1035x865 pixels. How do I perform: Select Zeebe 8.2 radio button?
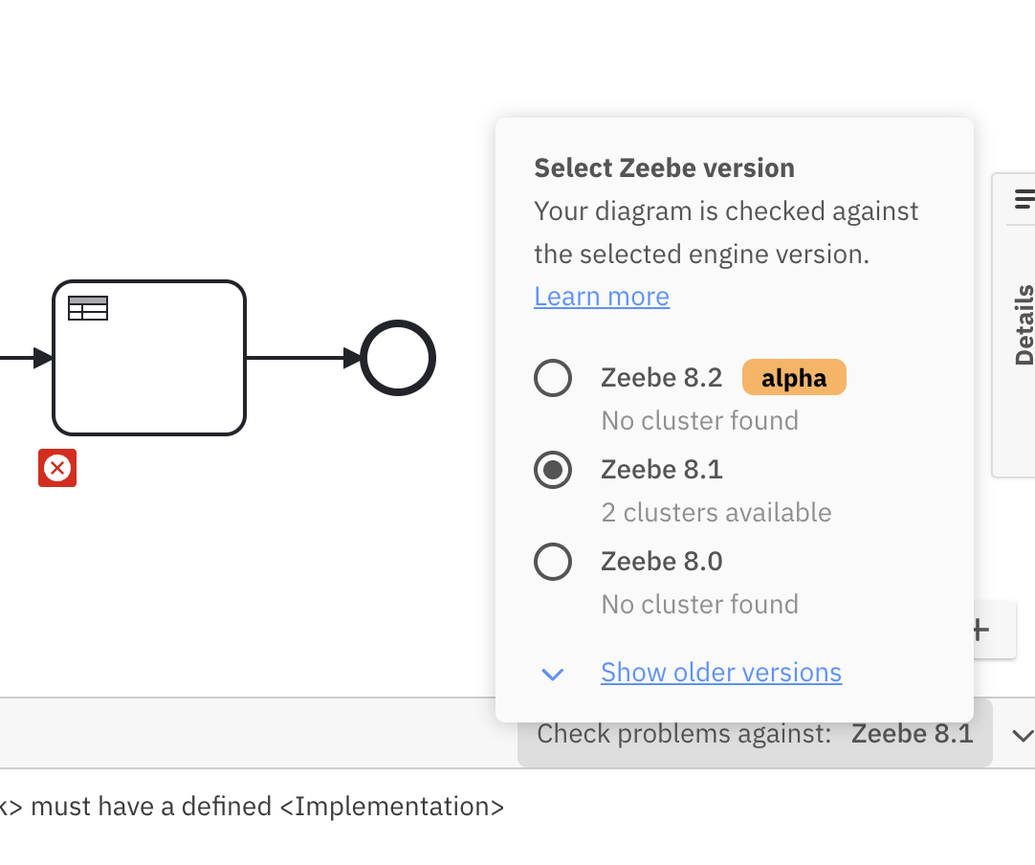[x=553, y=378]
